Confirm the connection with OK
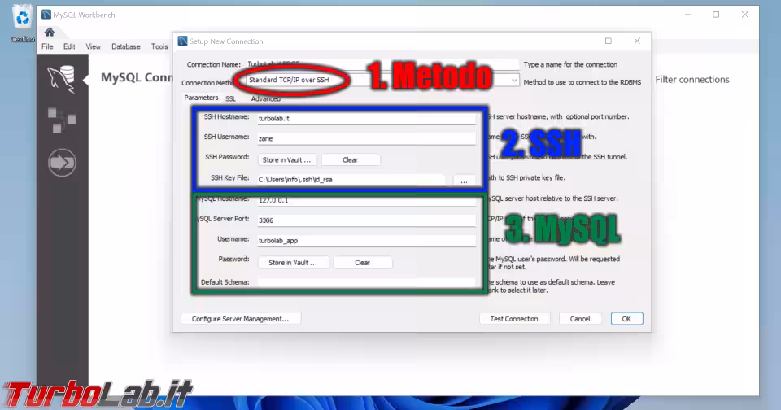 tap(626, 319)
